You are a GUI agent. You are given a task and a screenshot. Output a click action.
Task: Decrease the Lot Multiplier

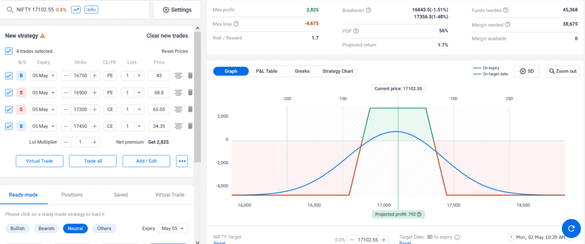tap(66, 142)
